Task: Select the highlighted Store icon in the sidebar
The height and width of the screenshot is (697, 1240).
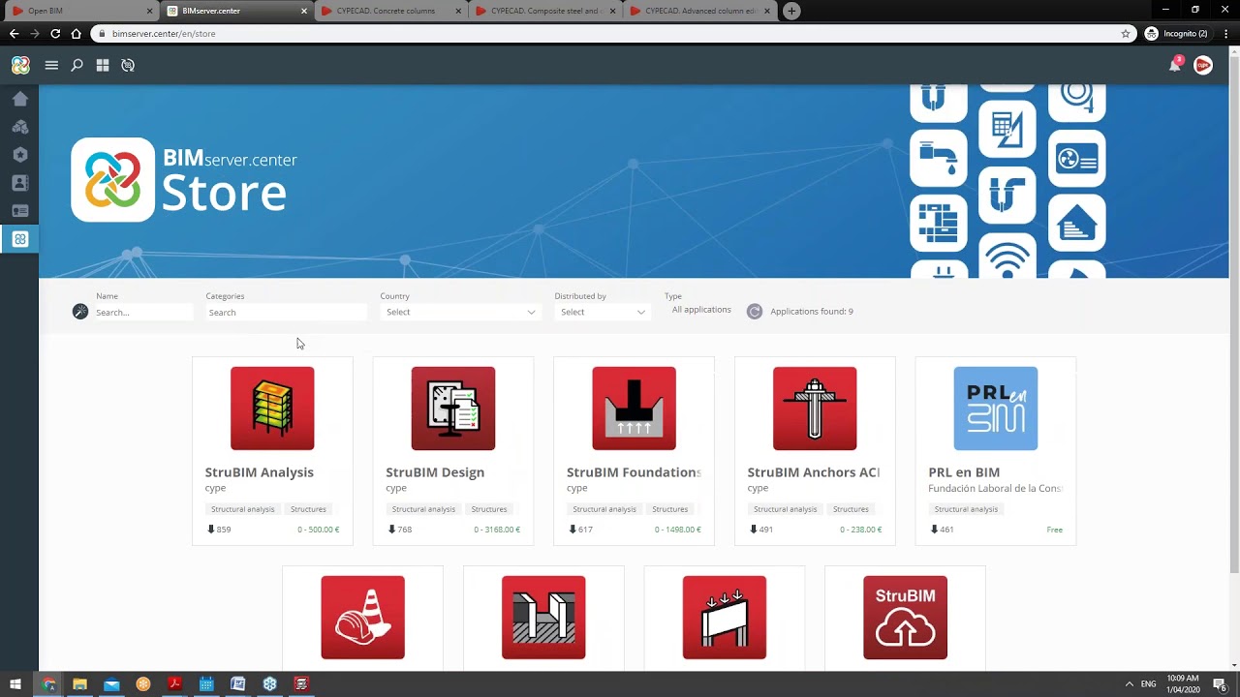Action: point(19,239)
